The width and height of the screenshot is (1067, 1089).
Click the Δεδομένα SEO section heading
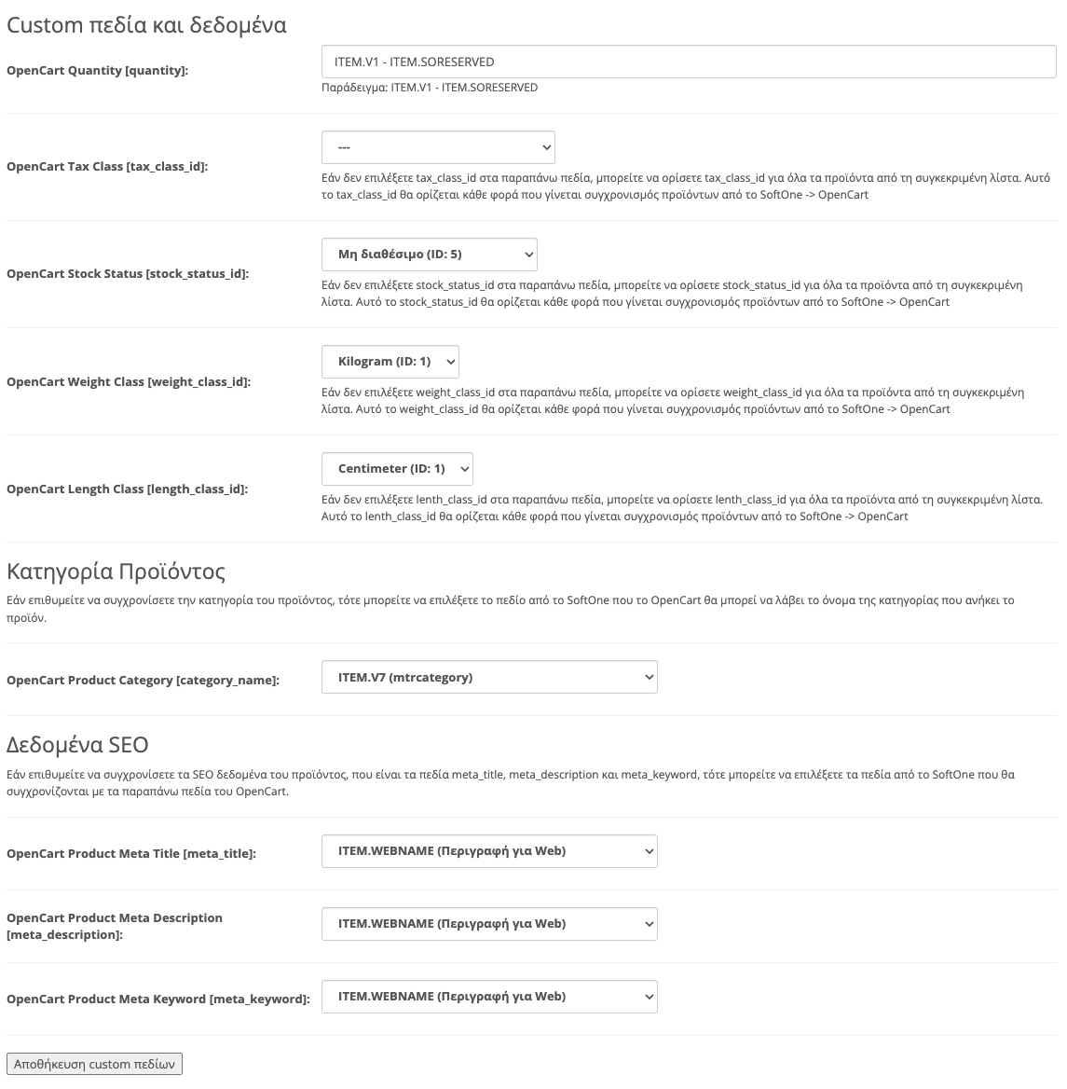point(77,745)
